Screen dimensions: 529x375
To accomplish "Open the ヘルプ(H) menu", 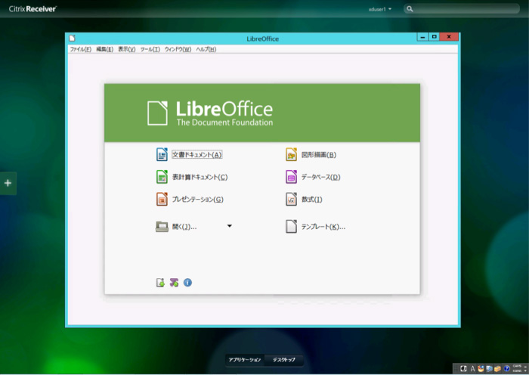I will 206,49.
